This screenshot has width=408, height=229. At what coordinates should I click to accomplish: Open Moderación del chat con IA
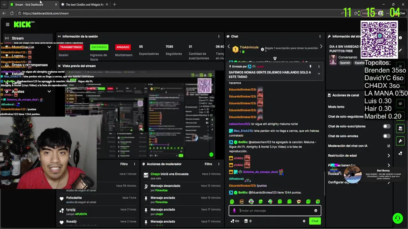point(347,146)
